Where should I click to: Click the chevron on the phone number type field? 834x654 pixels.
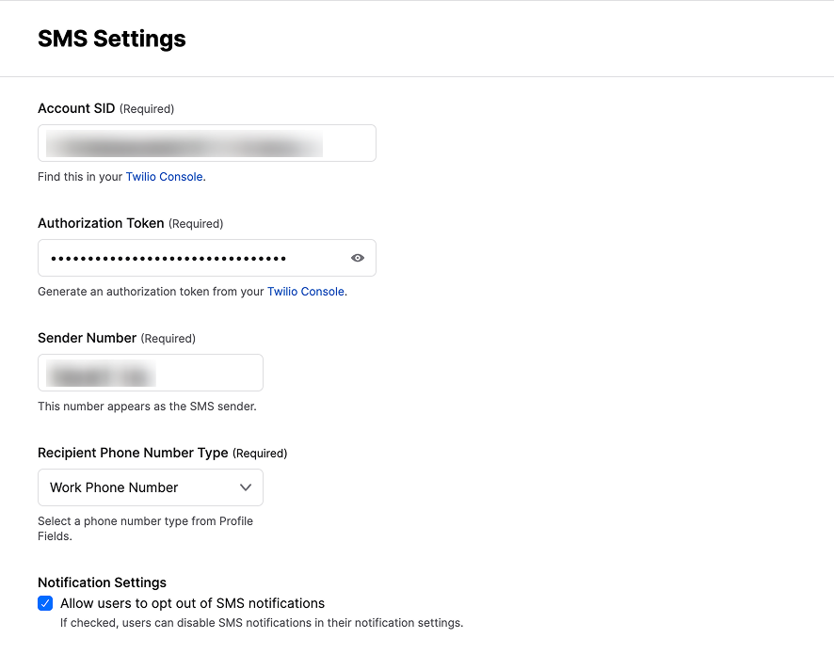coord(245,487)
